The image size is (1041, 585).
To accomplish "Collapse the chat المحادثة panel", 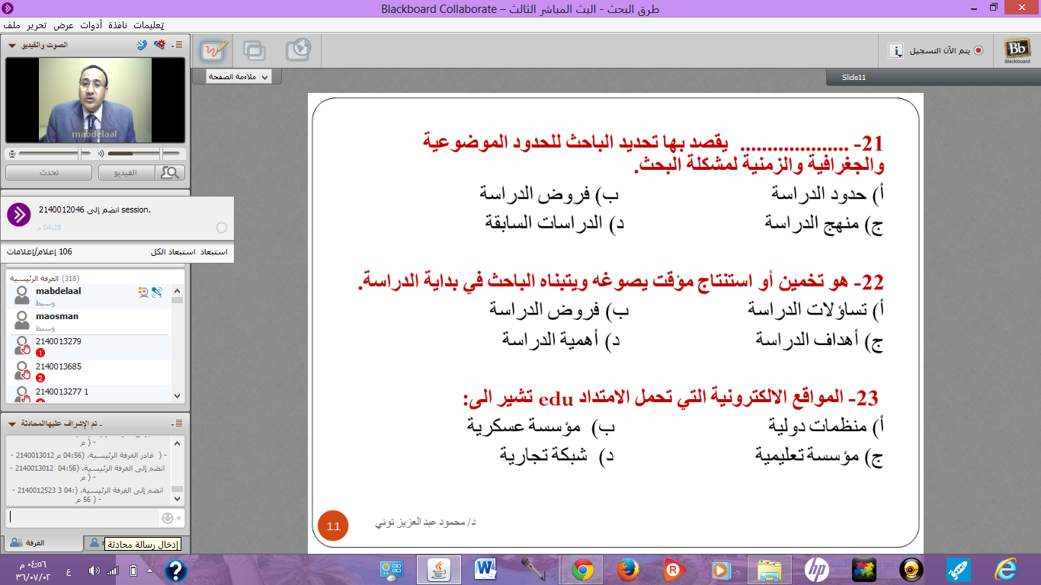I will [x=11, y=423].
